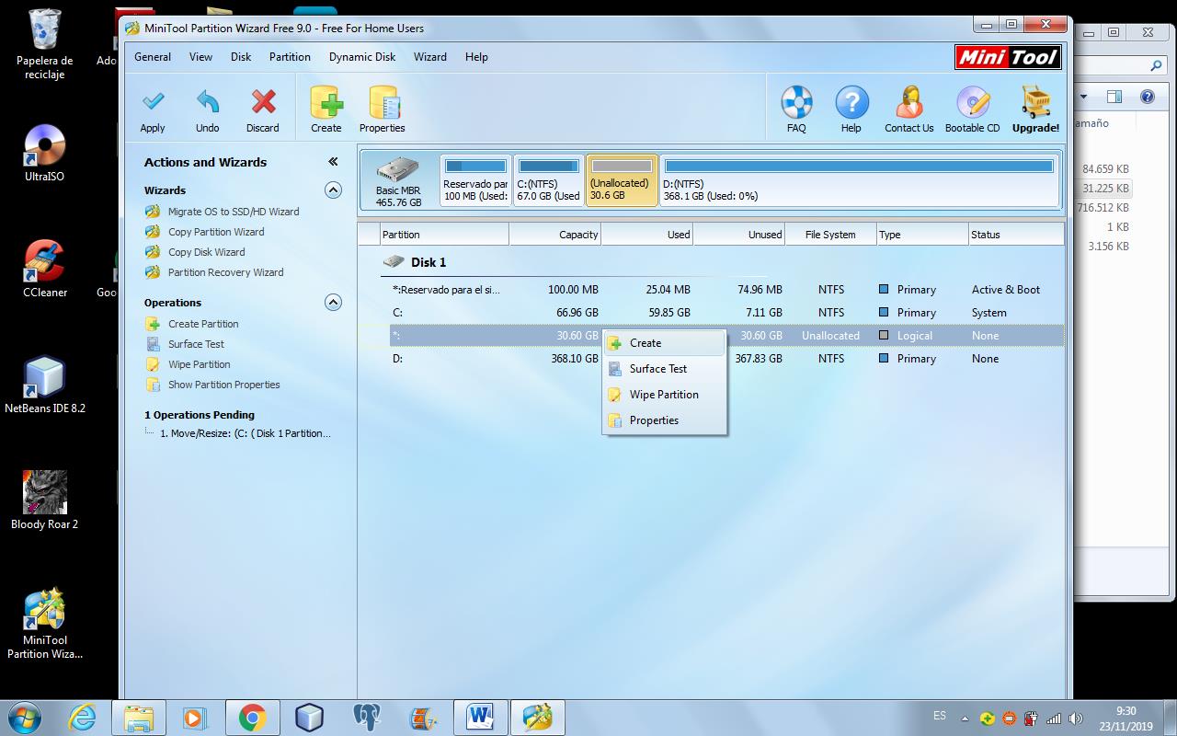Open the Bloody Roar 2 shortcut
The image size is (1177, 736).
click(44, 500)
